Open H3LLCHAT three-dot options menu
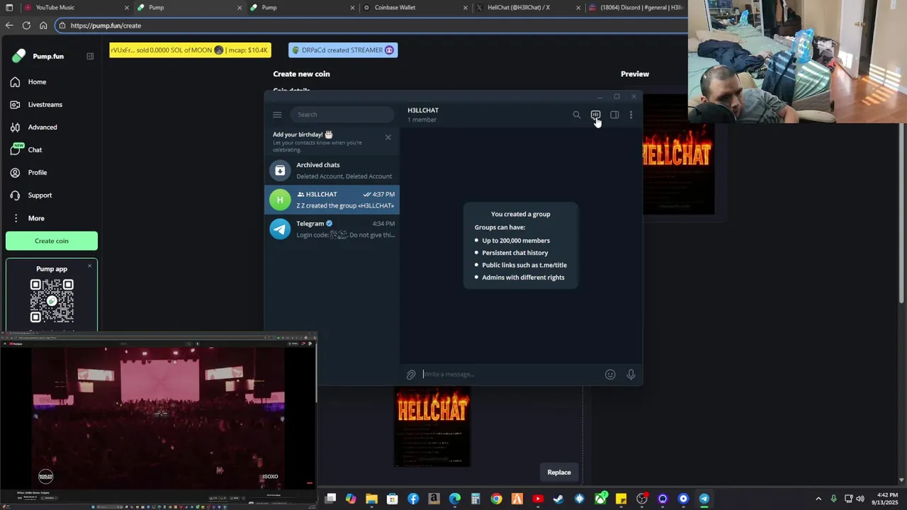This screenshot has width=907, height=510. click(631, 115)
